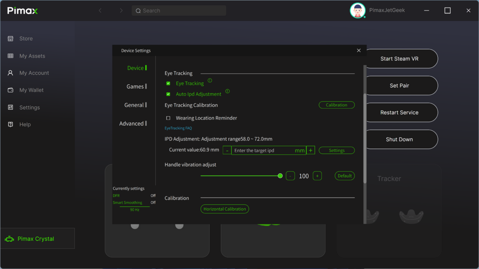Click the 90 Hz refresh rate text
This screenshot has height=269, width=479.
click(x=135, y=210)
